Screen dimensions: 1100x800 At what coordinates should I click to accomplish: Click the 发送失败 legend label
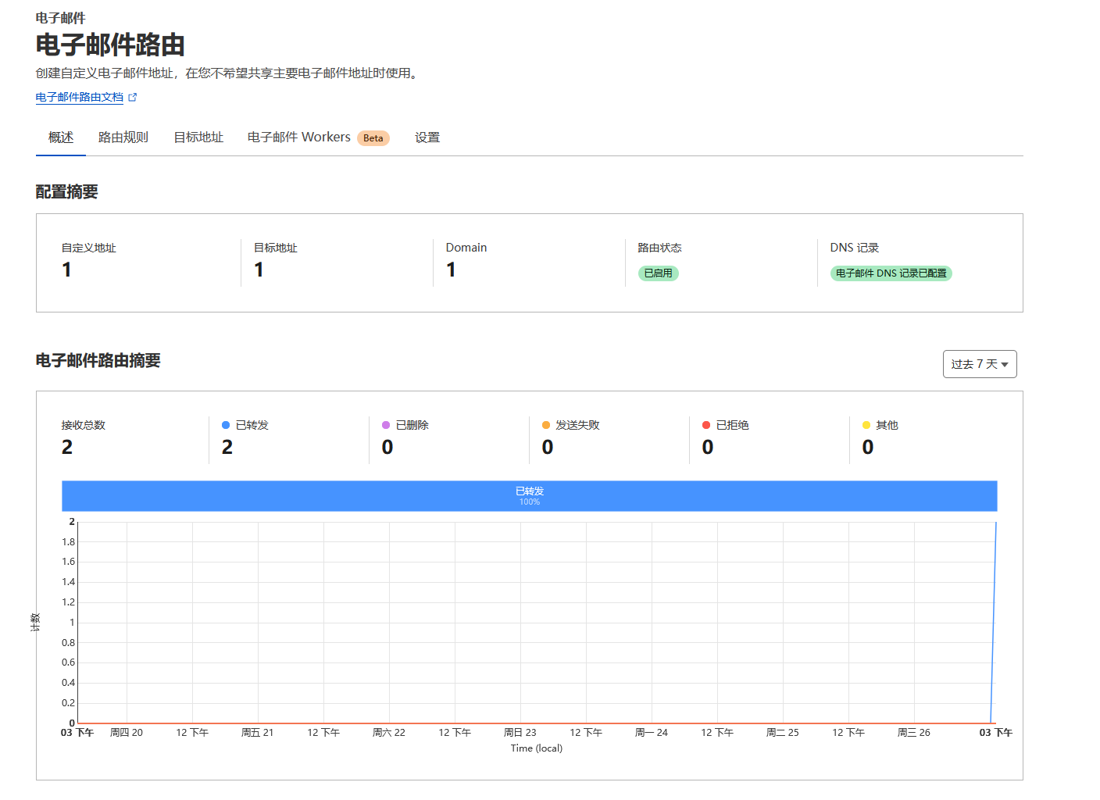[x=578, y=425]
